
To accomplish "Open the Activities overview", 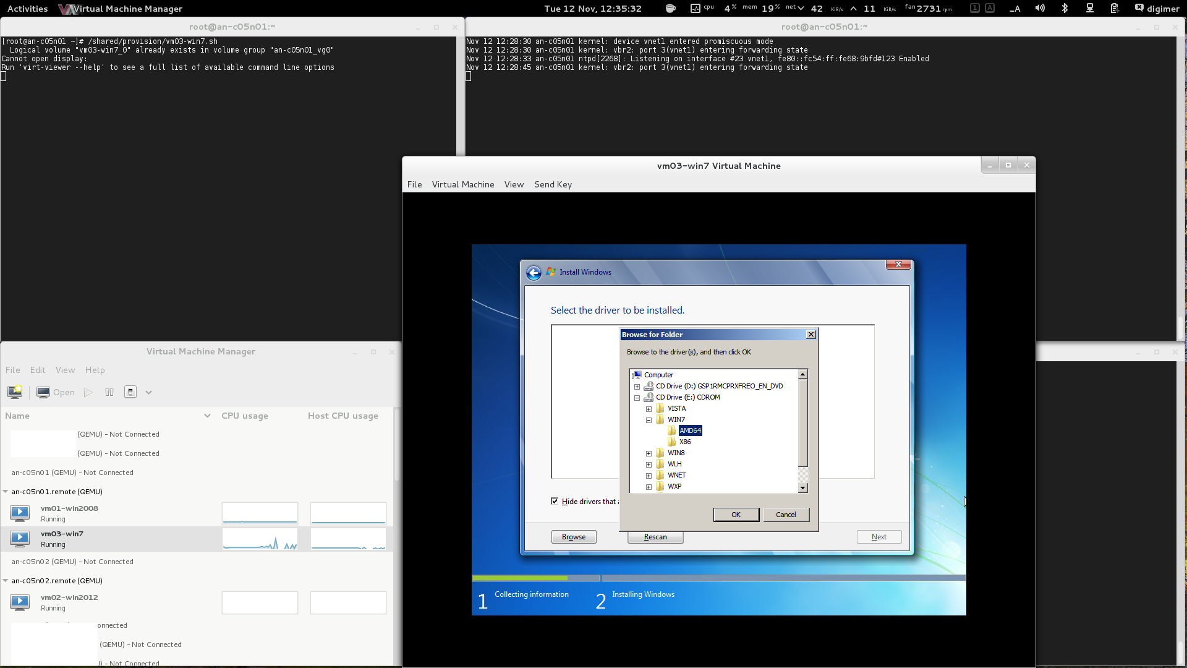I will click(27, 9).
